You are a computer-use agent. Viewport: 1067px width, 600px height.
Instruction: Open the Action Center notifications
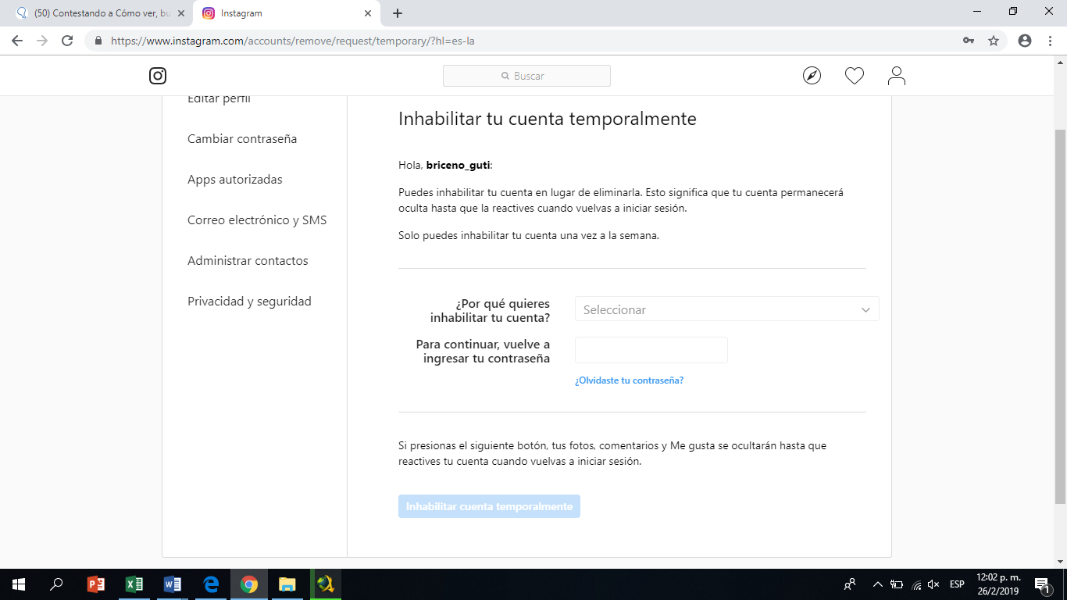[1042, 584]
